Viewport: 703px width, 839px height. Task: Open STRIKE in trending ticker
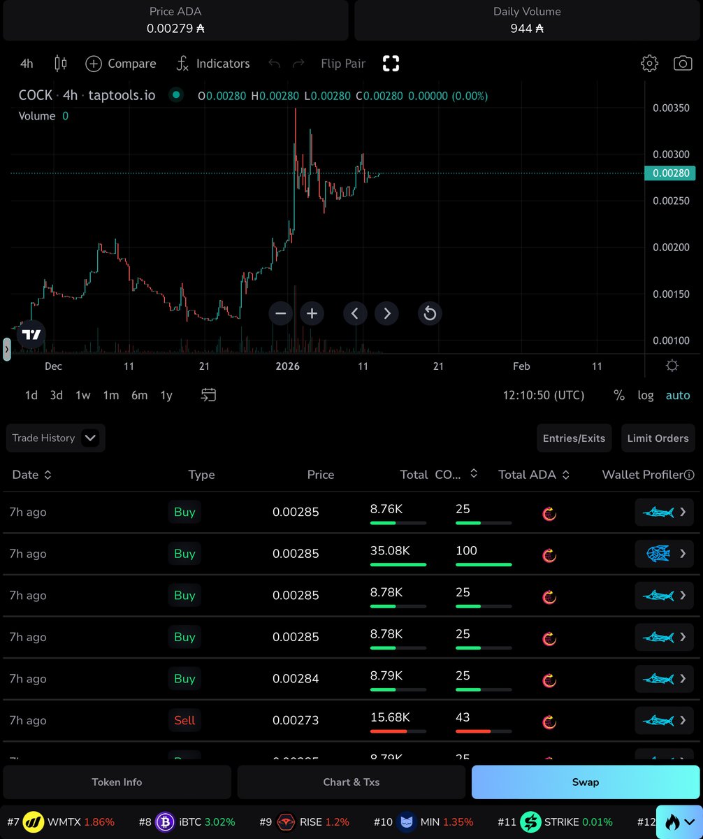[x=555, y=822]
